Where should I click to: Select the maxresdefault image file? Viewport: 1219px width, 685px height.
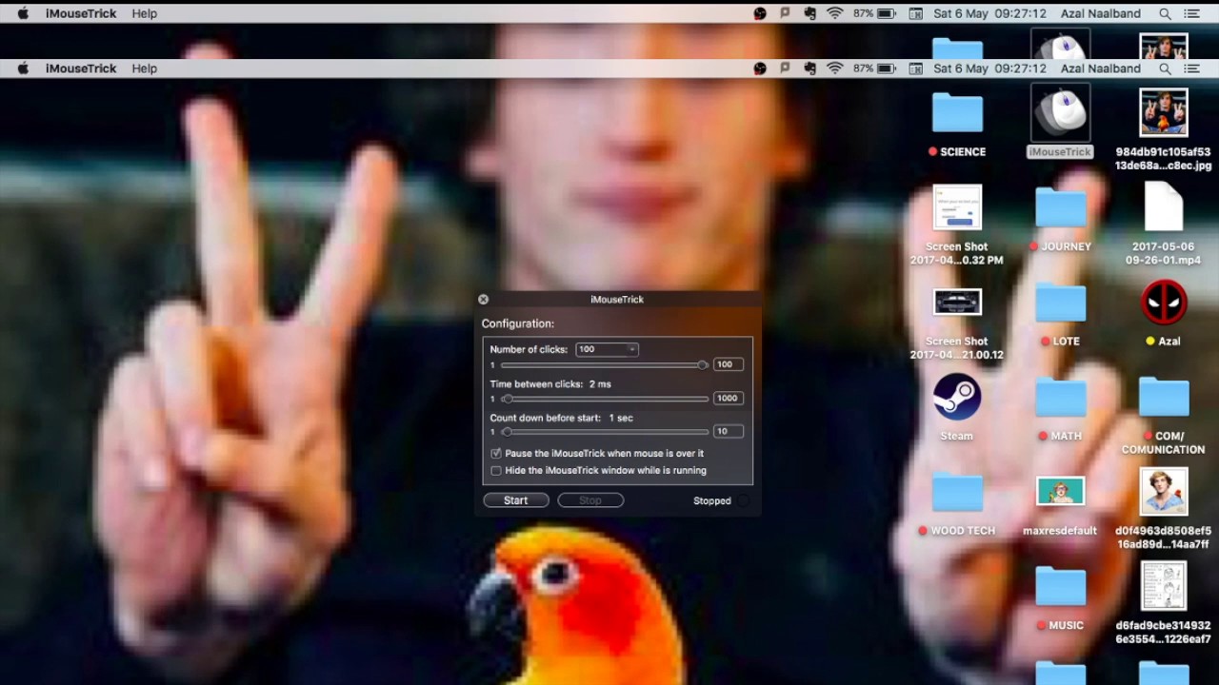point(1060,492)
